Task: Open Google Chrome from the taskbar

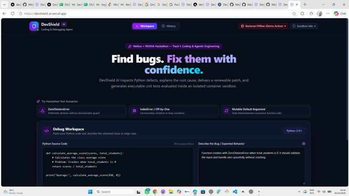Action: pos(155,192)
